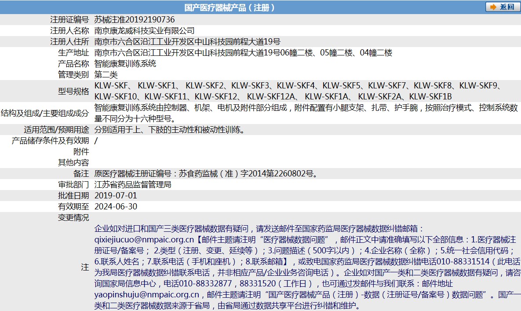Select model list line starting KLW-SKF10
The height and width of the screenshot is (311, 521).
(x=273, y=96)
